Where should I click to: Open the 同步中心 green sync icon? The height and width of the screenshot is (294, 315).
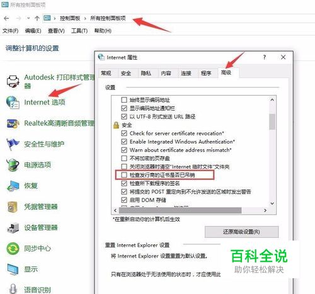tap(13, 249)
